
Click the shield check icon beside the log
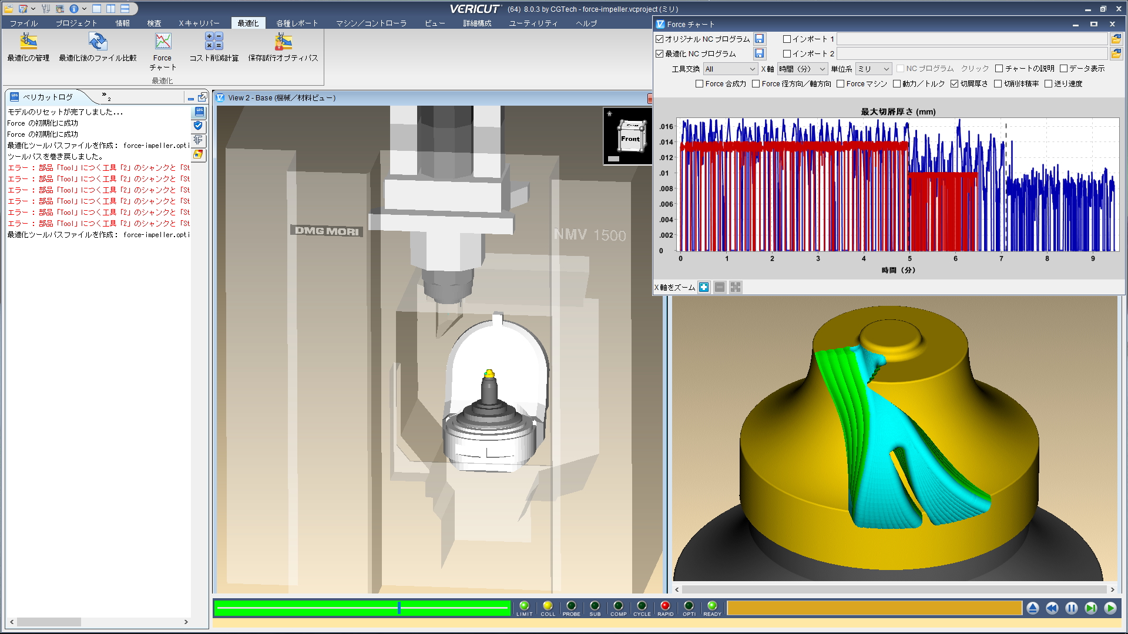click(199, 126)
